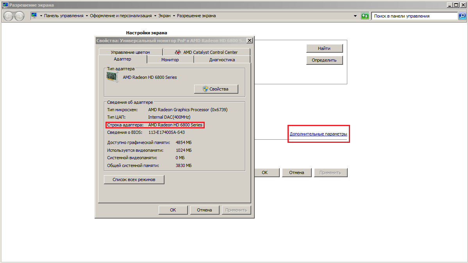The height and width of the screenshot is (263, 468).
Task: Click the window icon in title bar
Action: click(5, 5)
